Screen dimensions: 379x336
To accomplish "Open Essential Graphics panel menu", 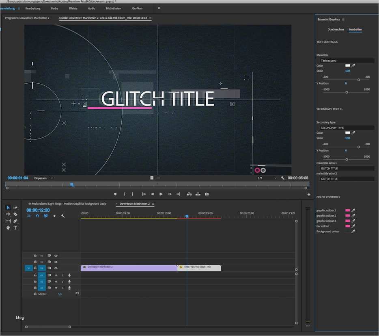I will pyautogui.click(x=343, y=20).
